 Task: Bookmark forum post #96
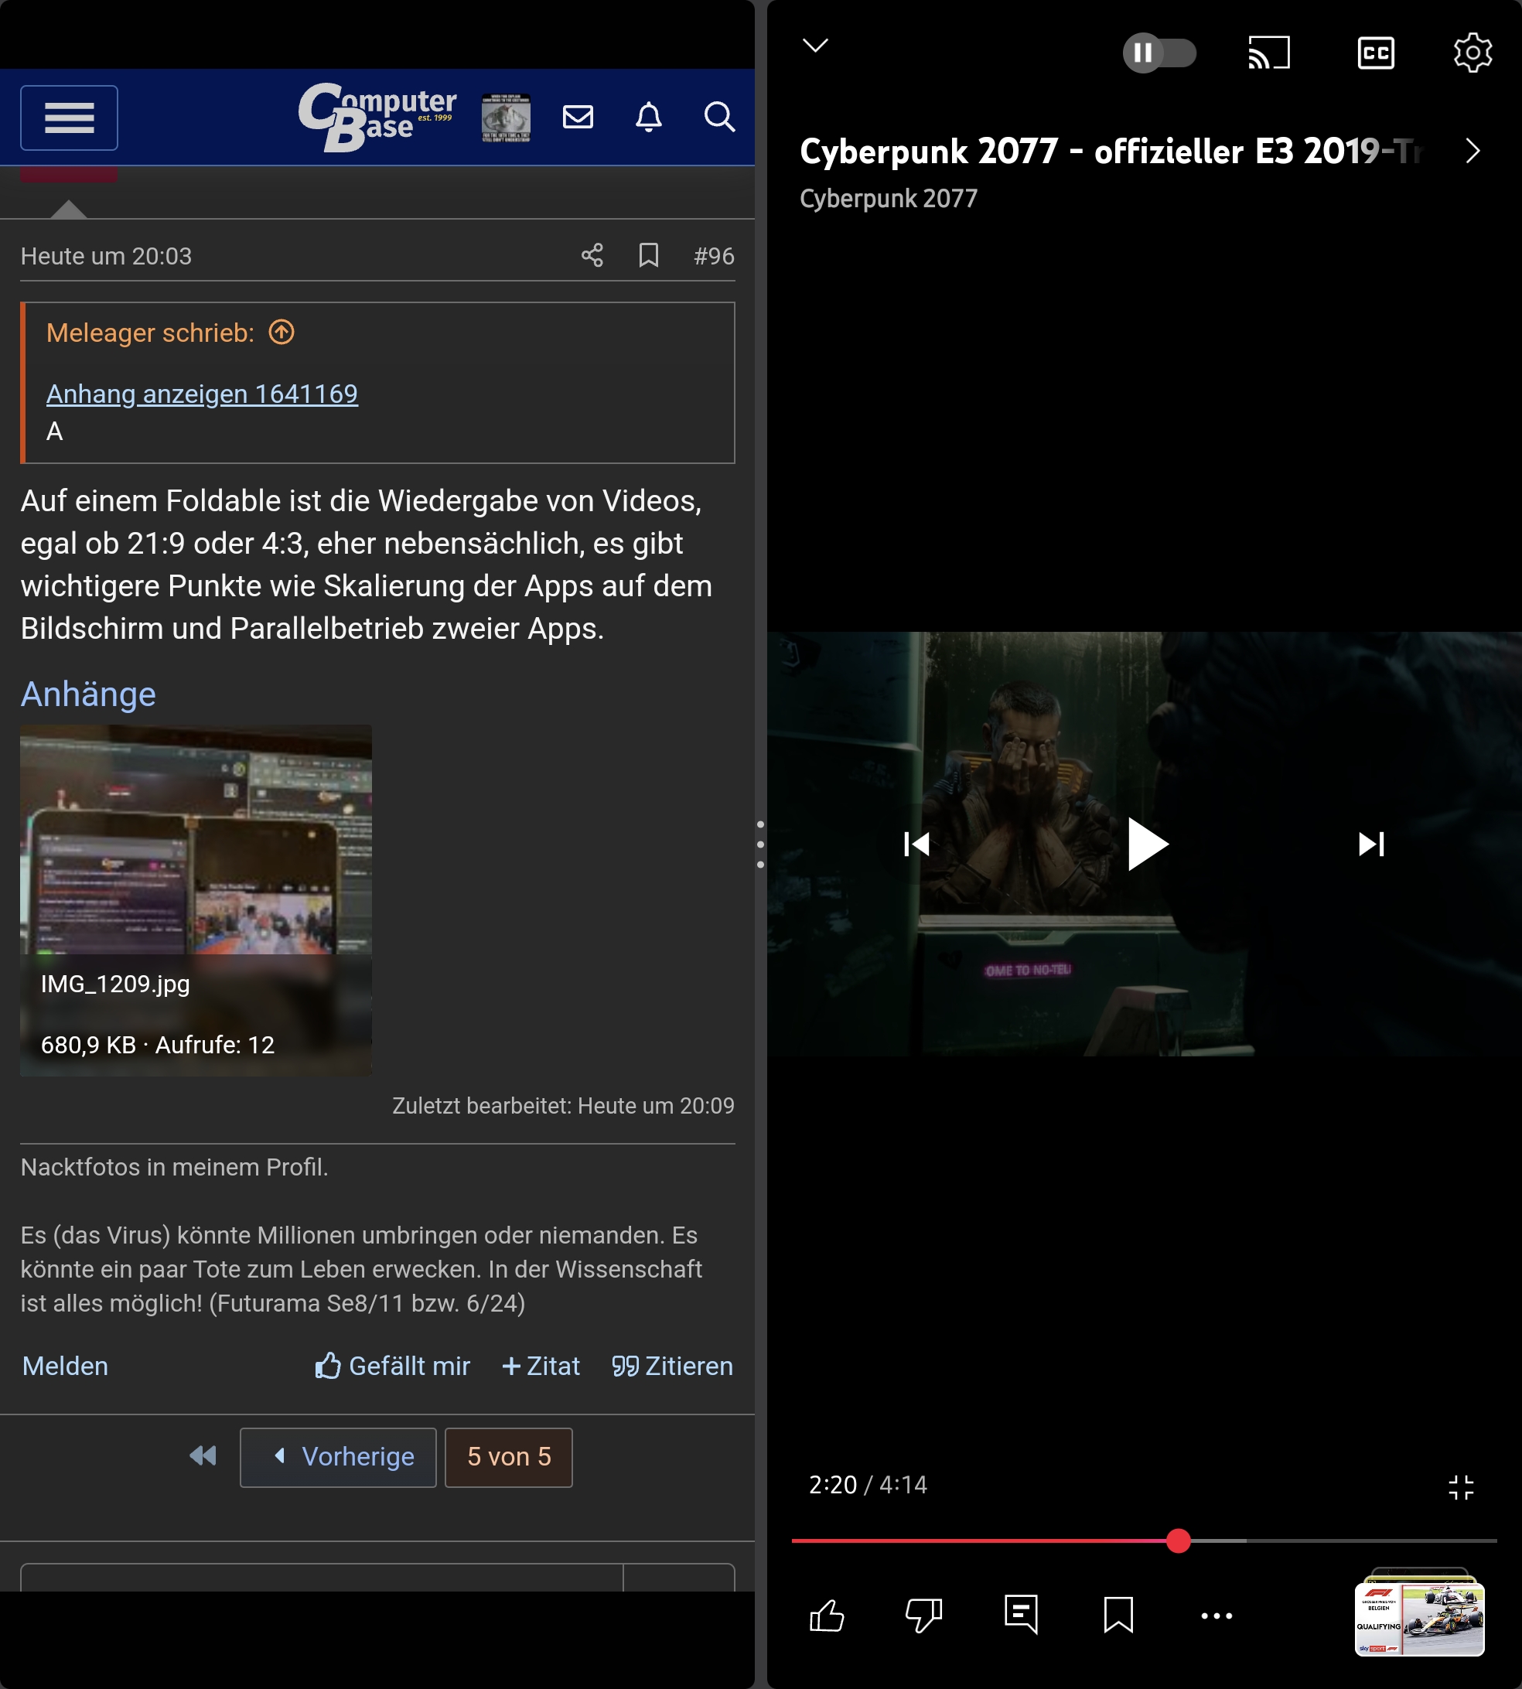[648, 255]
